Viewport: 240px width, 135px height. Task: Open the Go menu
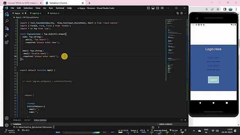coord(45,8)
